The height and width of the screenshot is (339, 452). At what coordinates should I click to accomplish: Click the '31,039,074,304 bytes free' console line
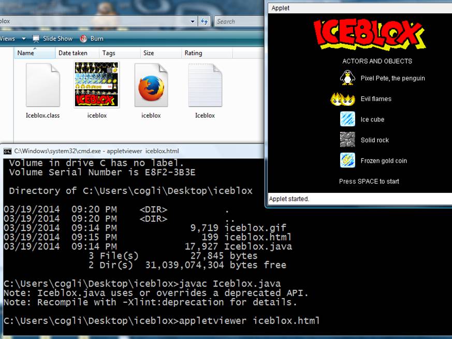click(215, 265)
